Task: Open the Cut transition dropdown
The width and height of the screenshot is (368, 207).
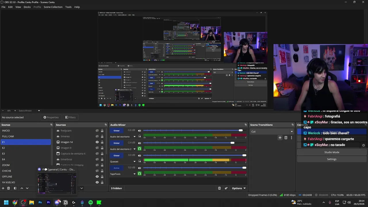Action: (272, 131)
